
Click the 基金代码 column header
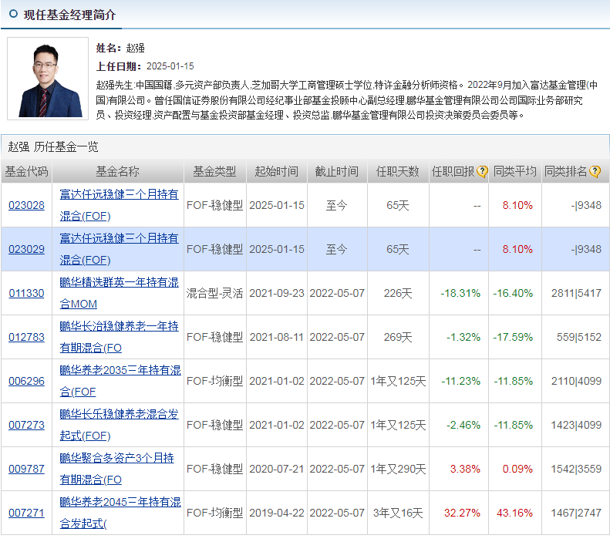[x=26, y=171]
